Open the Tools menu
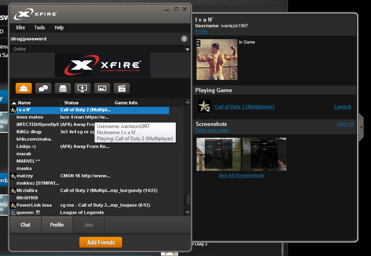Screen dimensions: 371x256 click(40, 28)
